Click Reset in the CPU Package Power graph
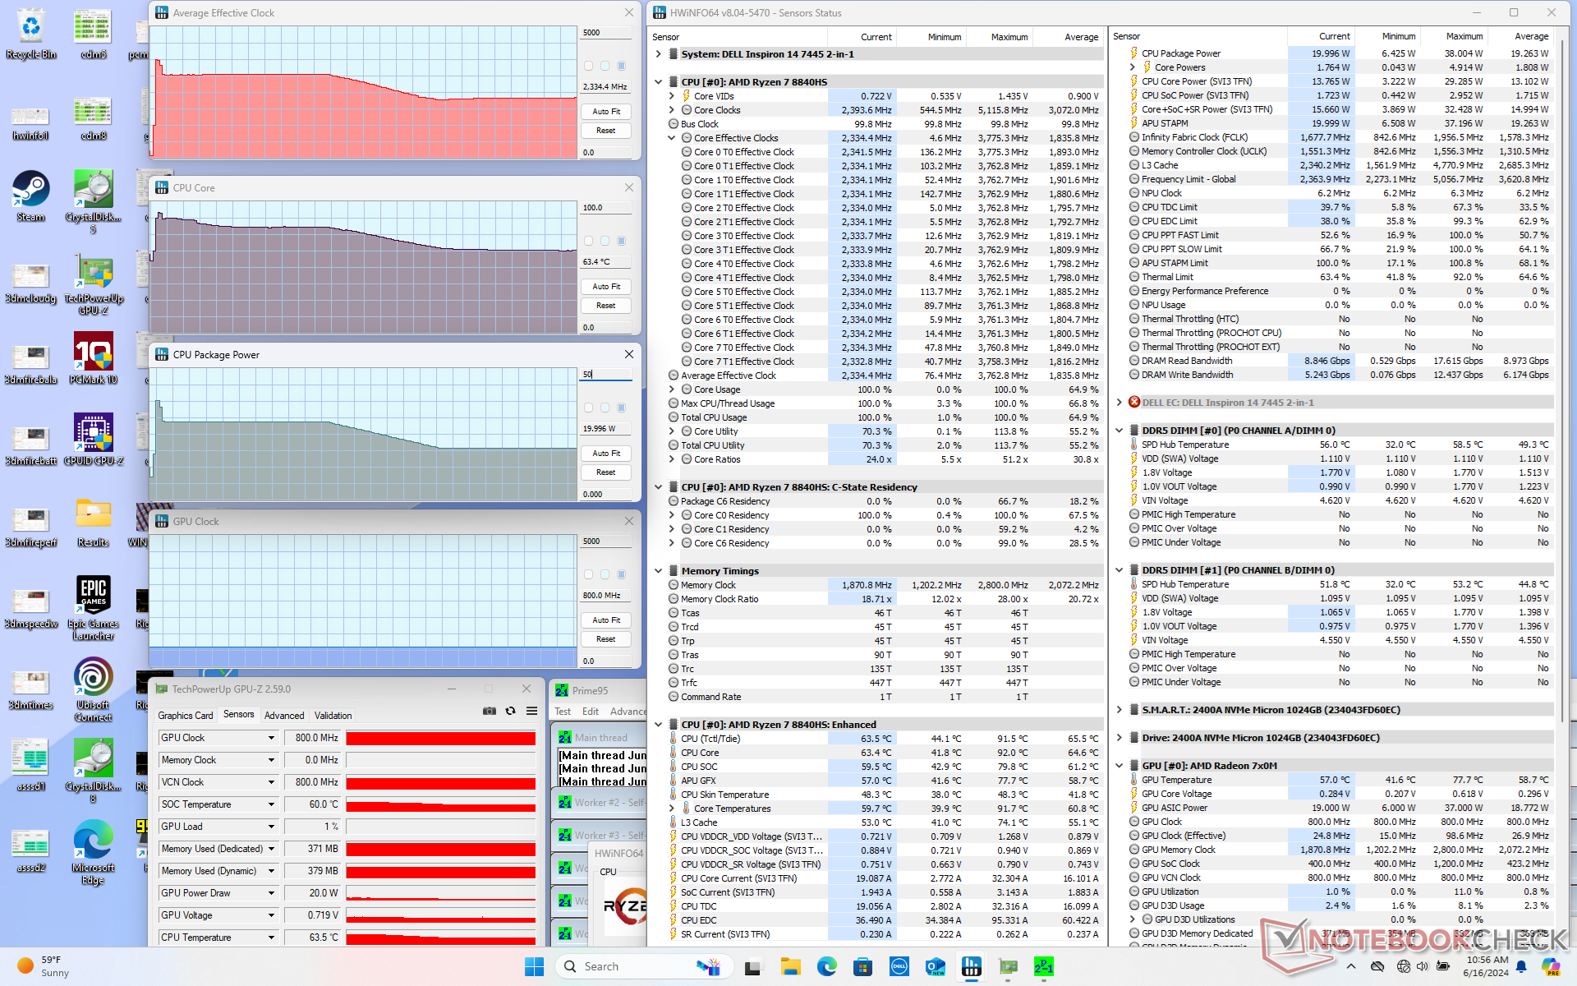The image size is (1577, 986). coord(606,472)
